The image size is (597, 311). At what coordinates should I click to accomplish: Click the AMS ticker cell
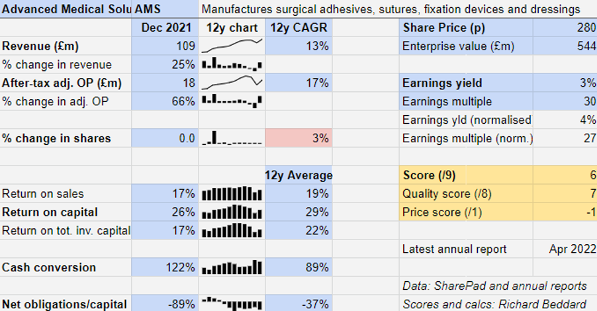[165, 9]
